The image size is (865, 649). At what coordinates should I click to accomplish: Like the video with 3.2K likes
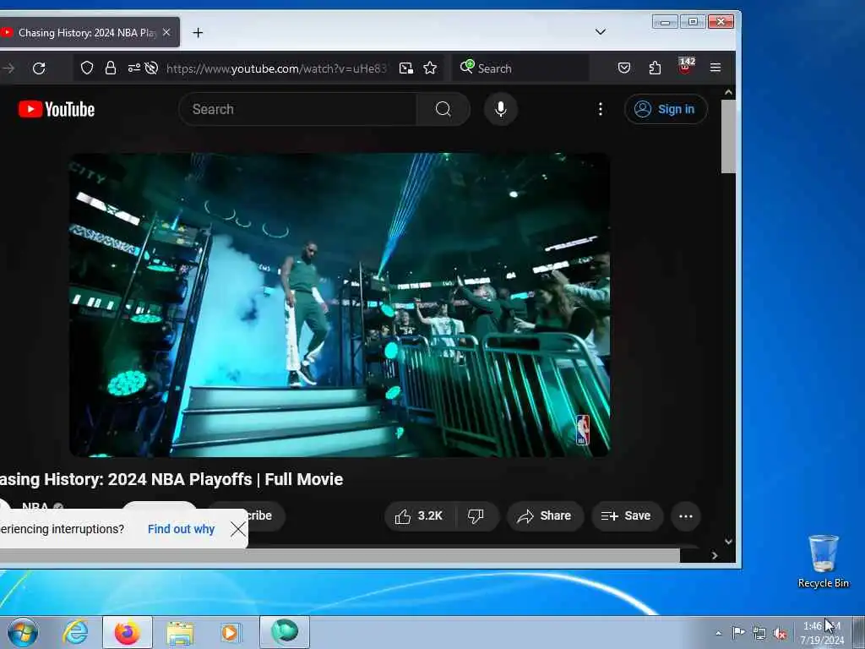pyautogui.click(x=419, y=516)
